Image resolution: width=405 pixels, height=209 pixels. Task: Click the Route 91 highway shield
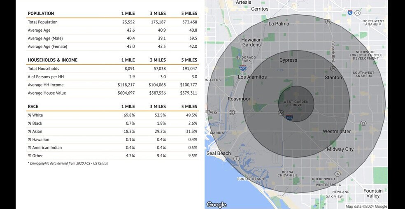coord(358,13)
